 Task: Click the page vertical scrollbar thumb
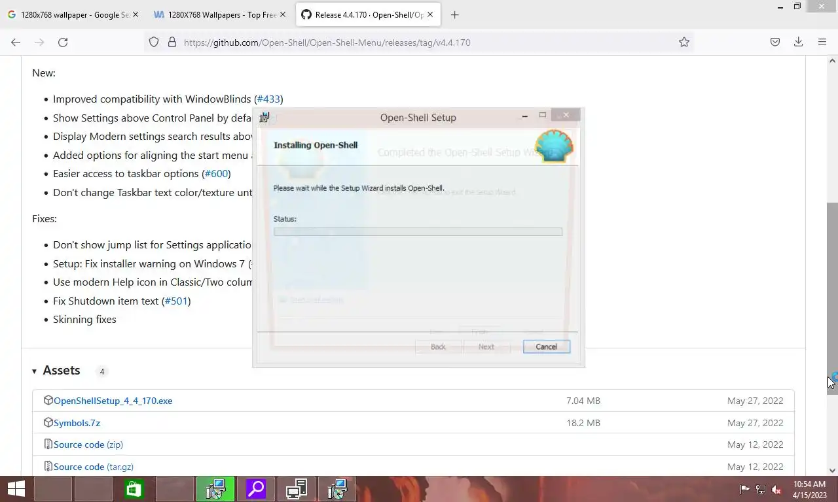point(832,297)
